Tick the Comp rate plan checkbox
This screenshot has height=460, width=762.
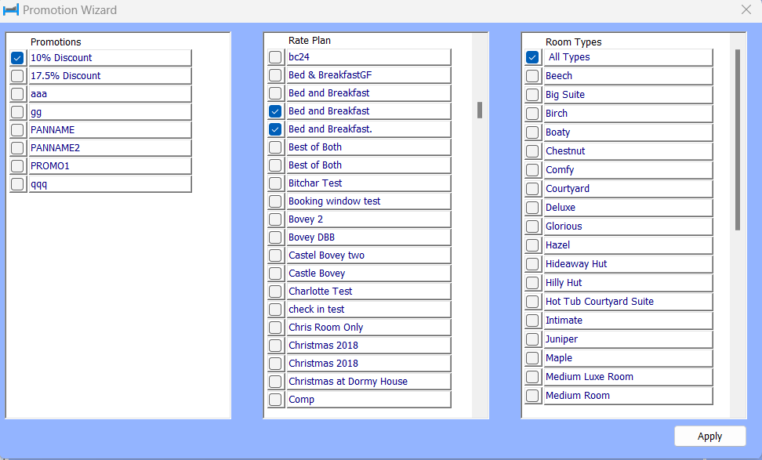click(x=275, y=400)
